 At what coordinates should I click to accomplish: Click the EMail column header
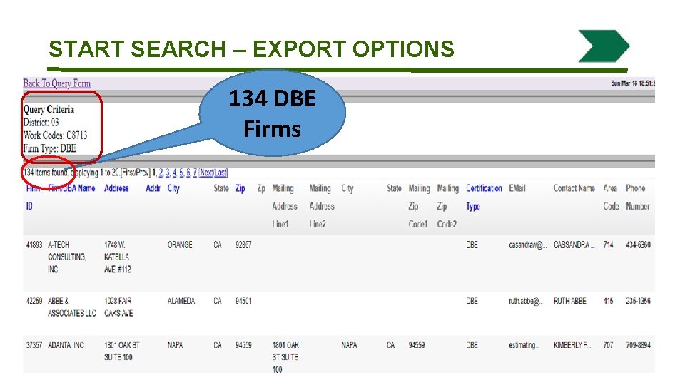pos(517,188)
